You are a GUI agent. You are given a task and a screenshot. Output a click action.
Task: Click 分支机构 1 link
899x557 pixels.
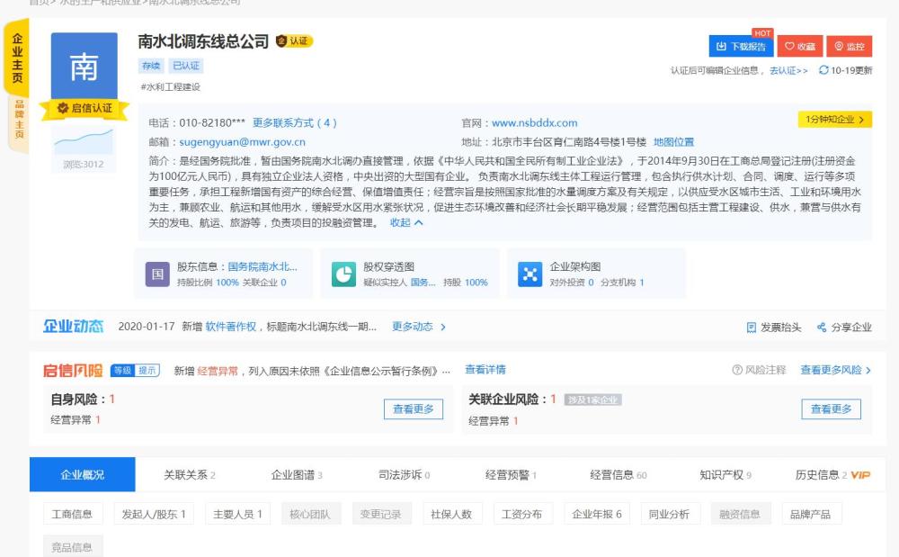(622, 283)
